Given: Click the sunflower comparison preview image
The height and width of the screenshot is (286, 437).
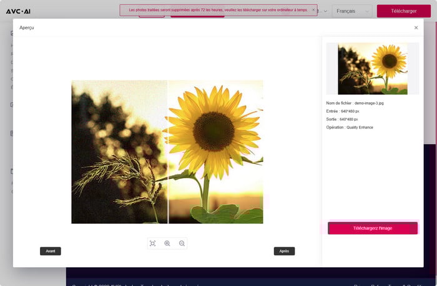Looking at the screenshot, I should pyautogui.click(x=167, y=152).
